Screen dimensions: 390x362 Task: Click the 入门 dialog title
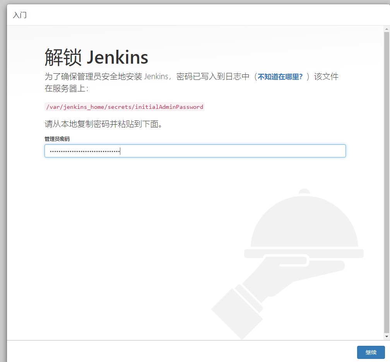20,15
